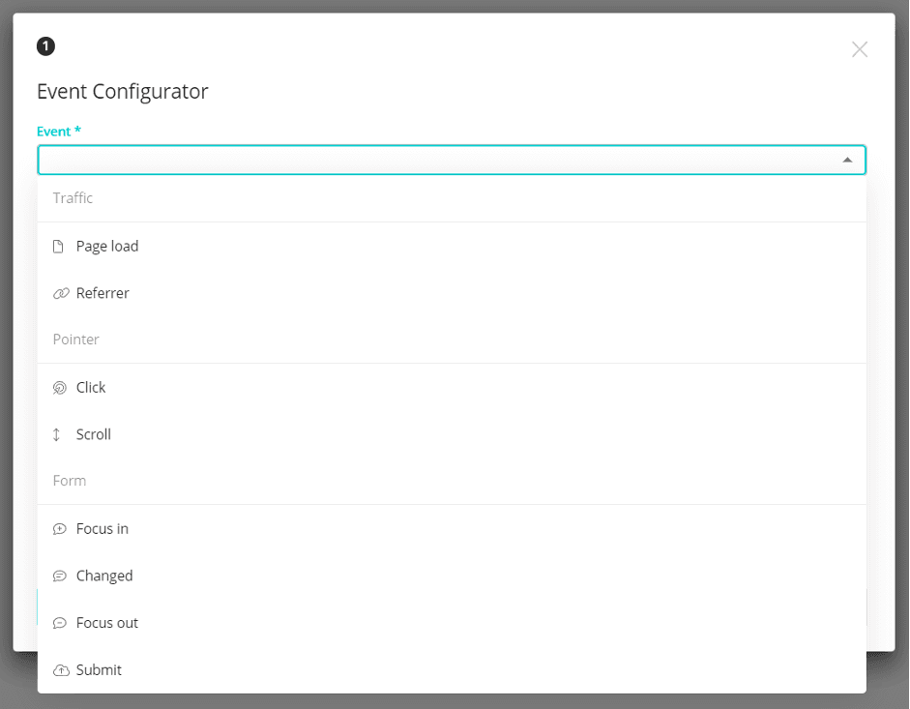Choose Referrer from the event list

pos(452,293)
